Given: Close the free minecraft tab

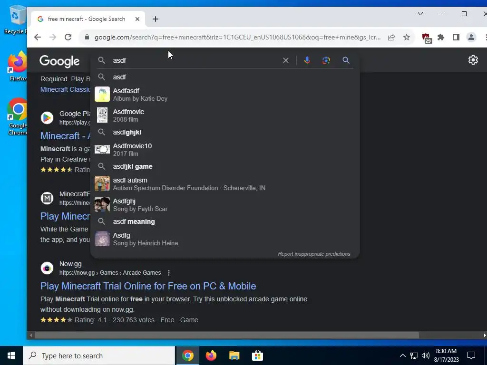Looking at the screenshot, I should click(137, 19).
